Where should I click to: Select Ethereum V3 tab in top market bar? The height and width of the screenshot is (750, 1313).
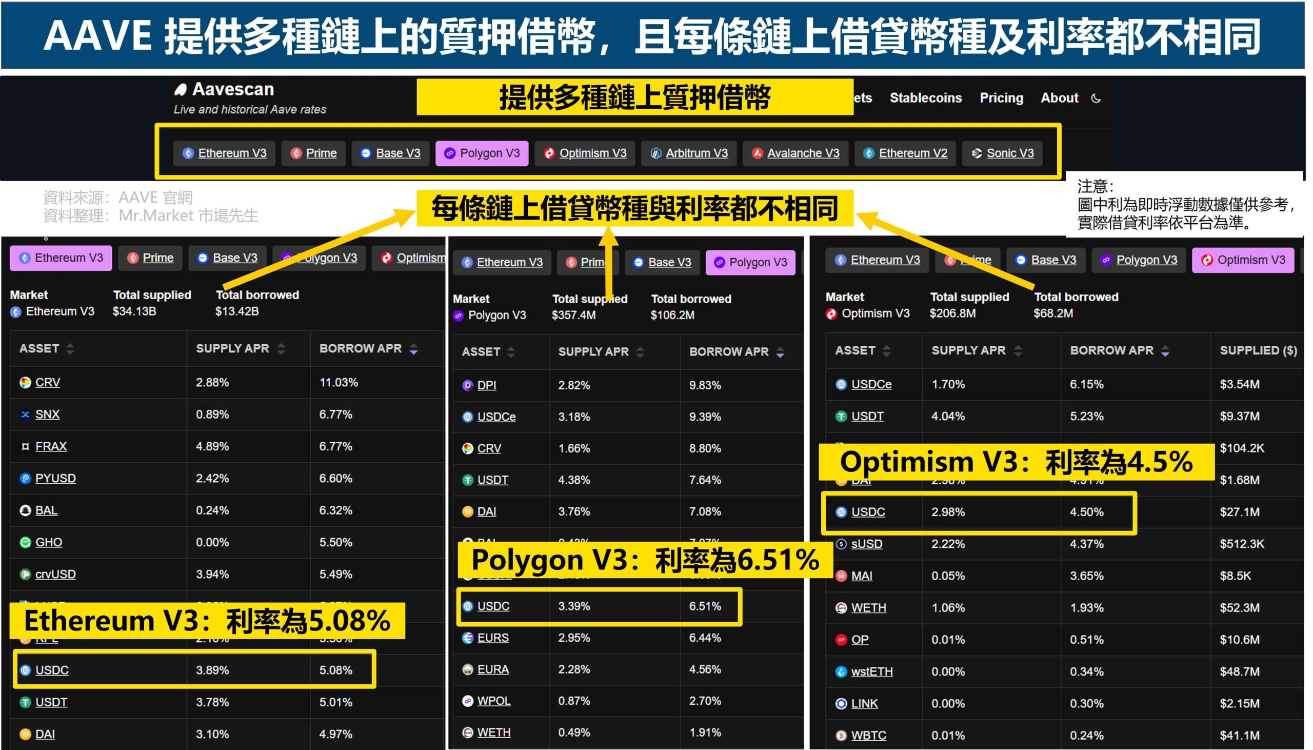coord(224,153)
